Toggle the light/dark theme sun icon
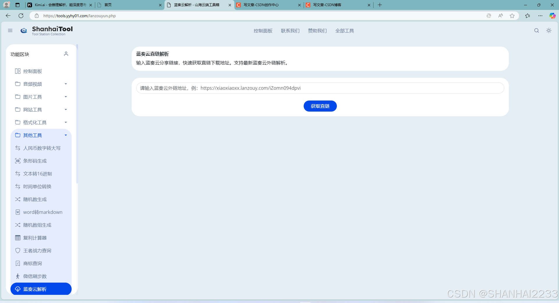559x303 pixels. coord(549,31)
